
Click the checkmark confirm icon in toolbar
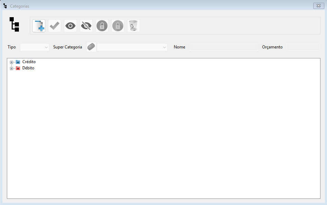[x=55, y=26]
